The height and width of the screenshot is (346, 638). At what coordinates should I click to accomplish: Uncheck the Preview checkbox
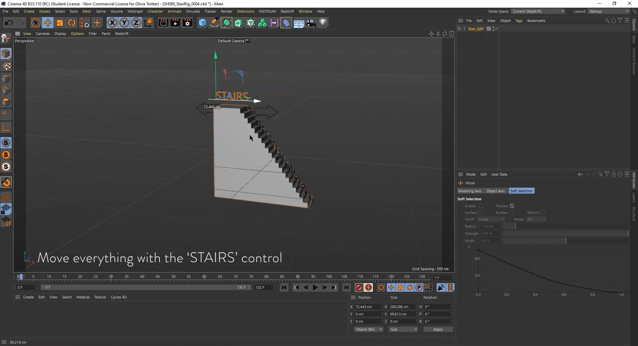(x=512, y=206)
